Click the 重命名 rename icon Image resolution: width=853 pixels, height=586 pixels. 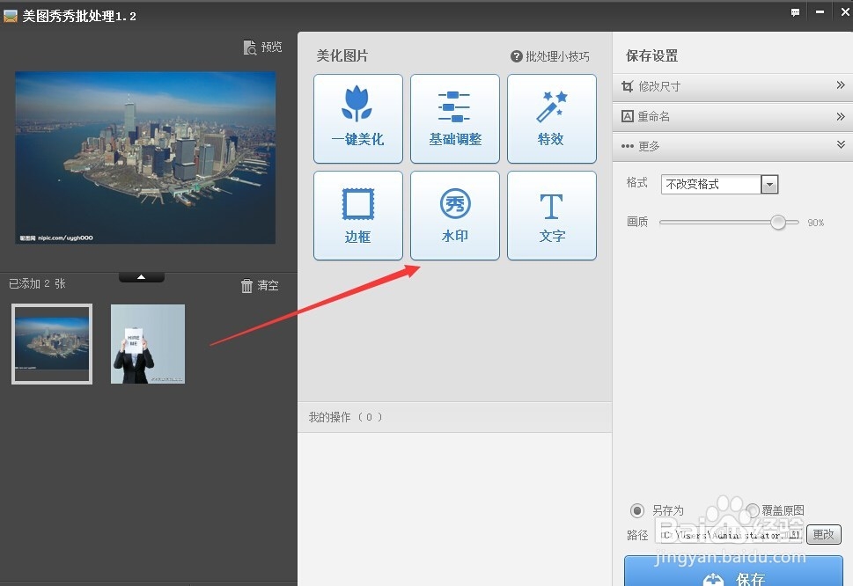[x=627, y=115]
